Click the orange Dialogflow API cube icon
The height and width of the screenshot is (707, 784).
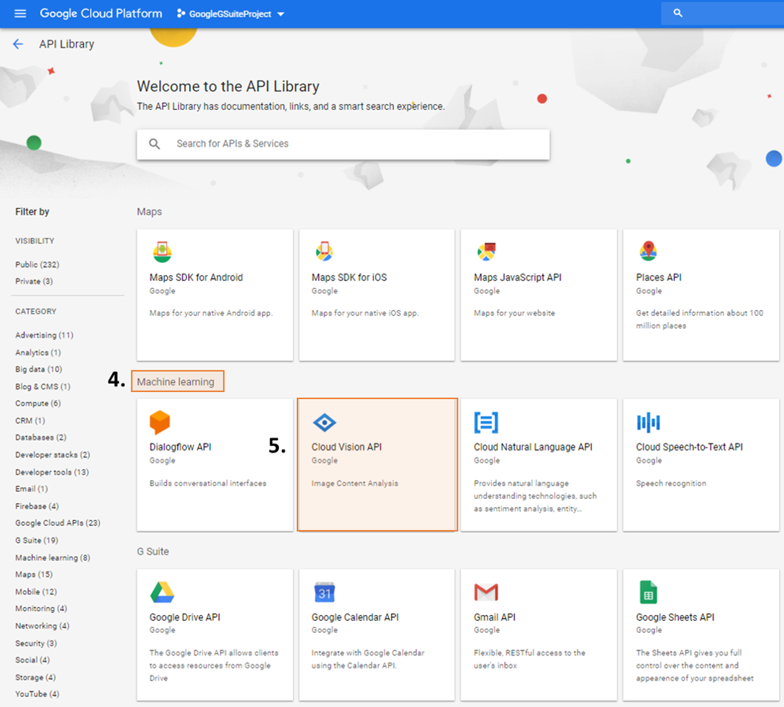[x=160, y=422]
